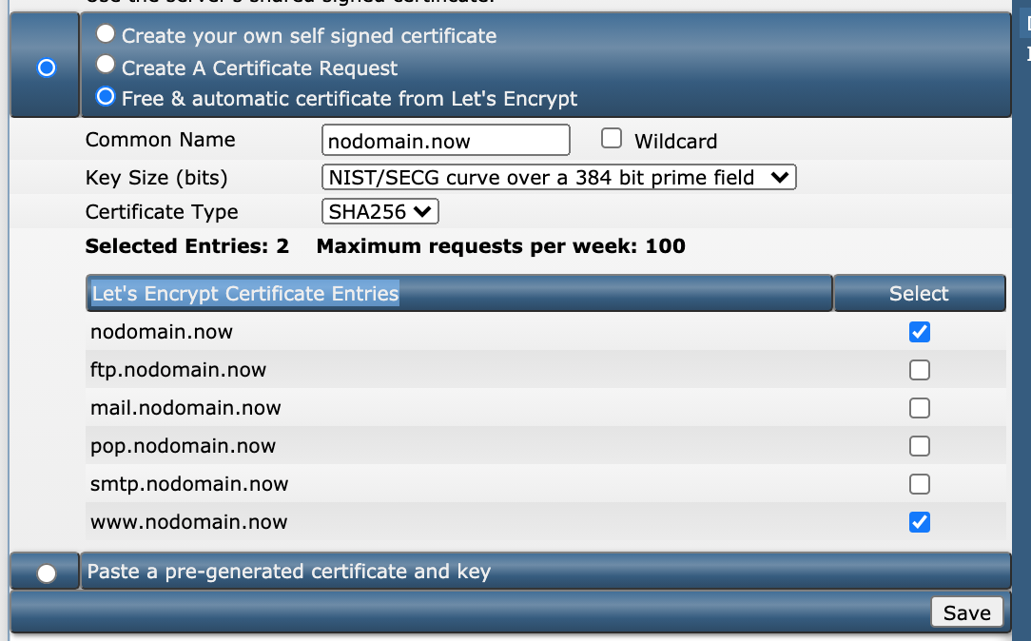Click the 'Select' column header

tap(919, 294)
